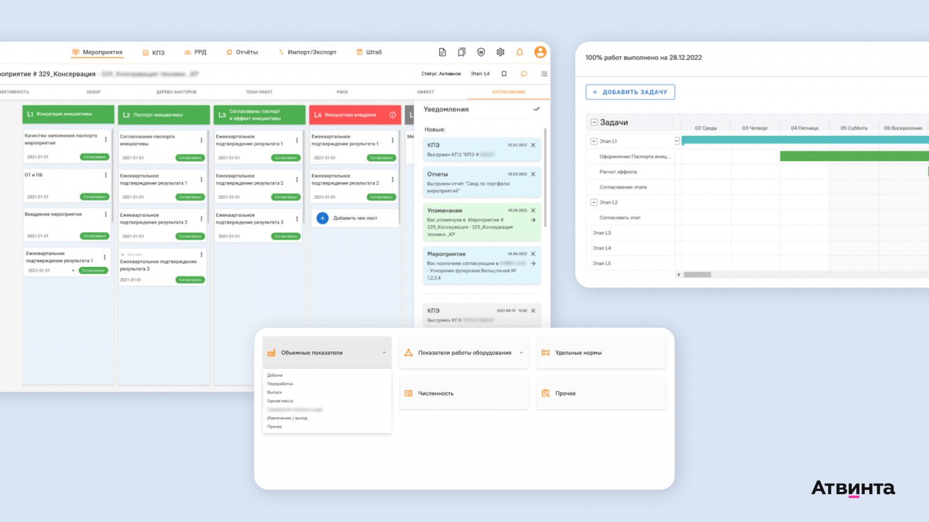Open the three-dot menu on ОТ и ПБ card

pos(106,175)
